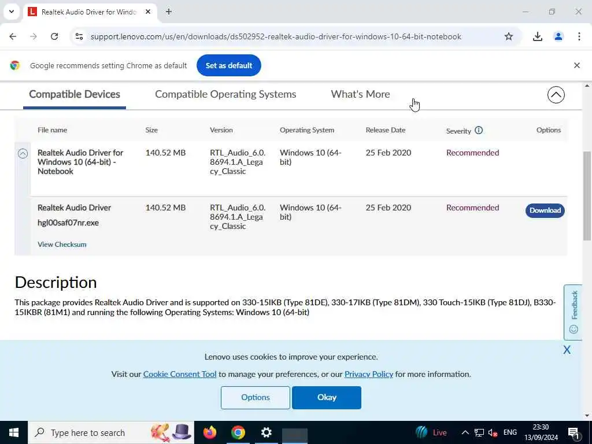The image size is (592, 444).
Task: Open the Windows Start menu
Action: pos(14,432)
